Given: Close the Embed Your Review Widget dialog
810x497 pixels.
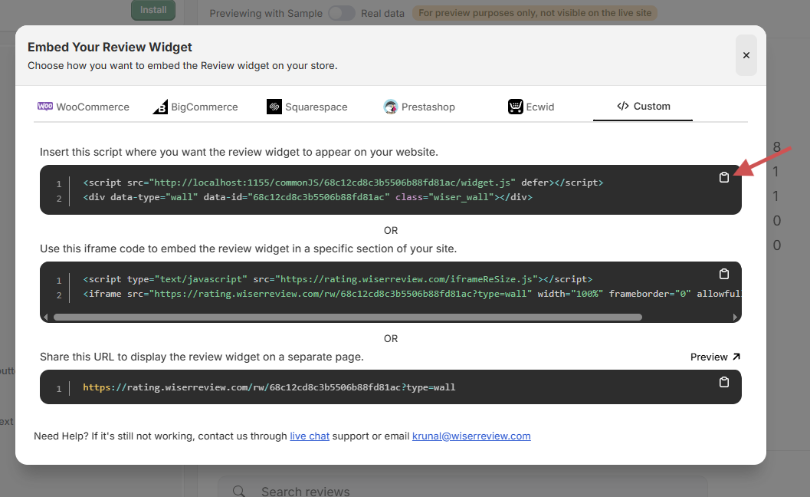Looking at the screenshot, I should point(746,55).
